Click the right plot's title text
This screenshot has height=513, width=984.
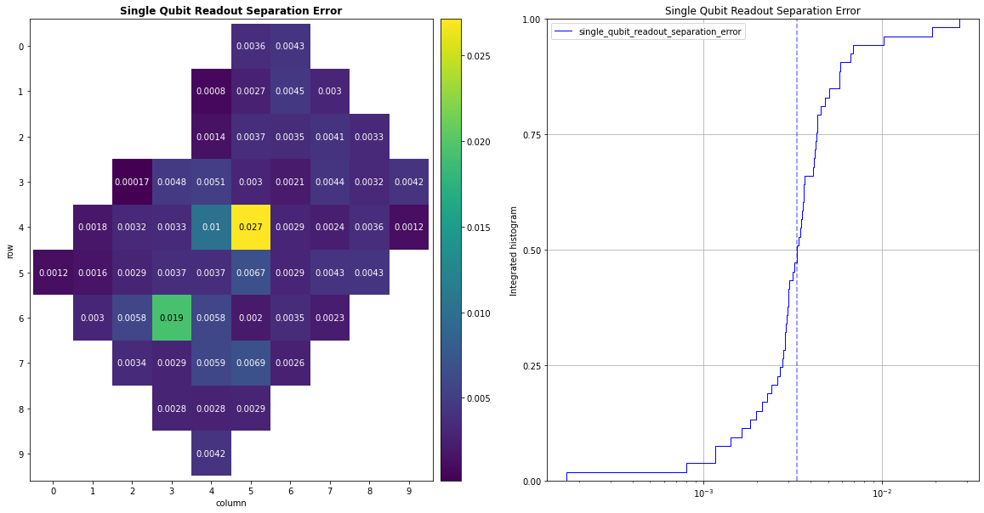pos(762,11)
